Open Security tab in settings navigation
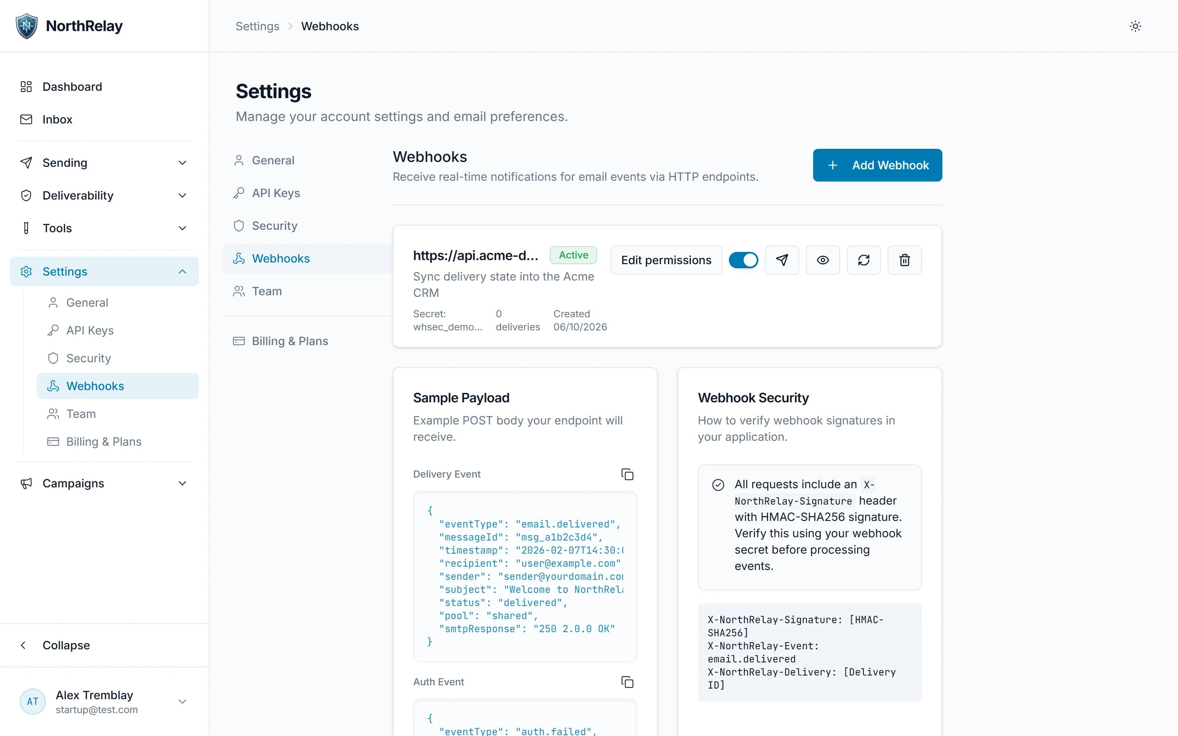This screenshot has height=736, width=1178. (x=307, y=225)
